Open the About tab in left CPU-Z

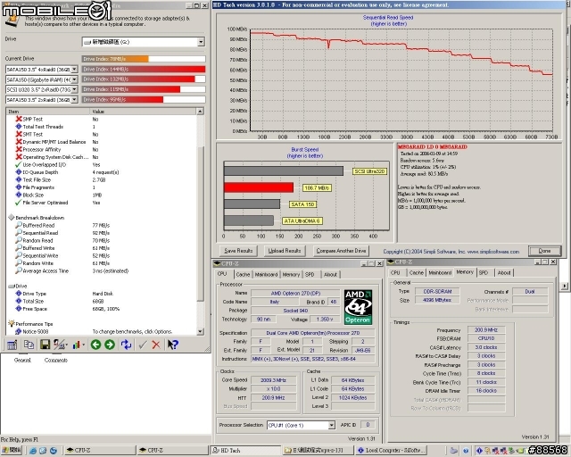(330, 274)
